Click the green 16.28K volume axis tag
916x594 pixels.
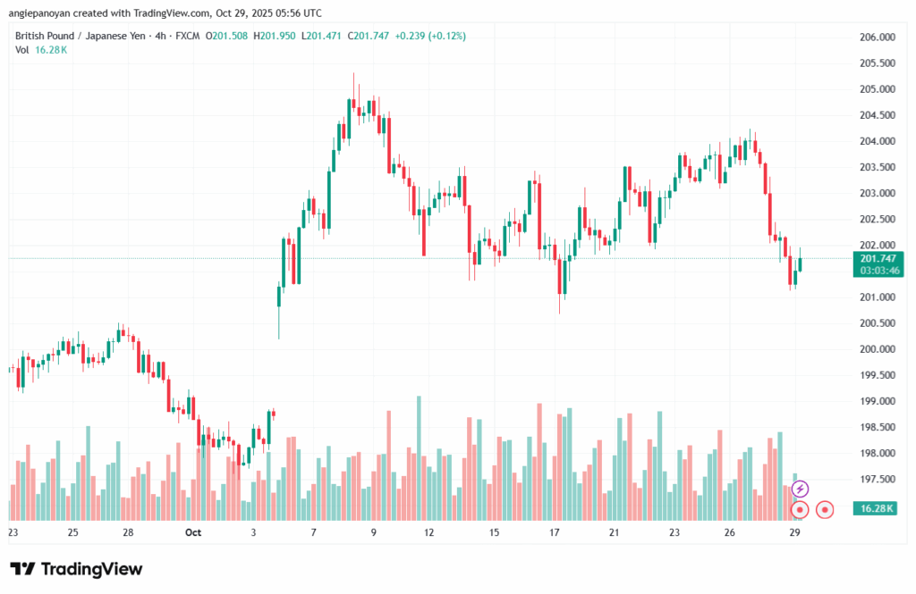878,507
